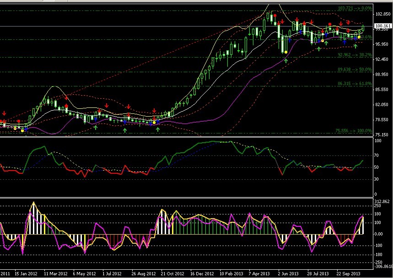Screen dimensions: 393x278
Task: Click the 10 Feb 2013 date label
Action: [231, 274]
